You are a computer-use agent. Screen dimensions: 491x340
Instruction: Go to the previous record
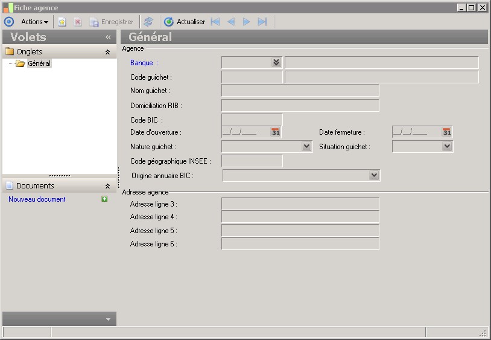[x=231, y=22]
